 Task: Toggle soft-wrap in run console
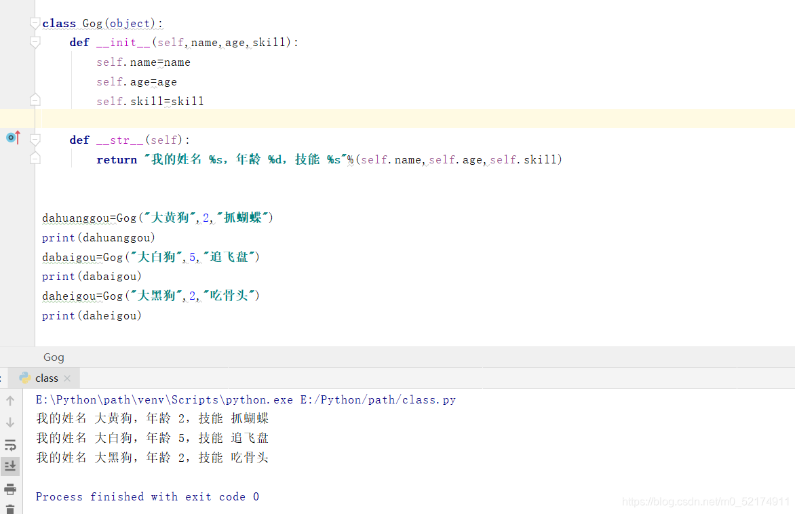point(10,445)
